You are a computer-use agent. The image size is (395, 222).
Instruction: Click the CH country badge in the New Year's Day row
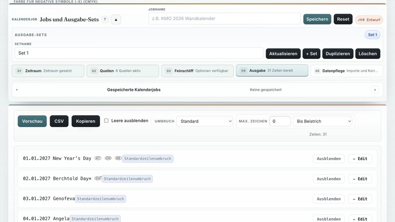coord(108,158)
